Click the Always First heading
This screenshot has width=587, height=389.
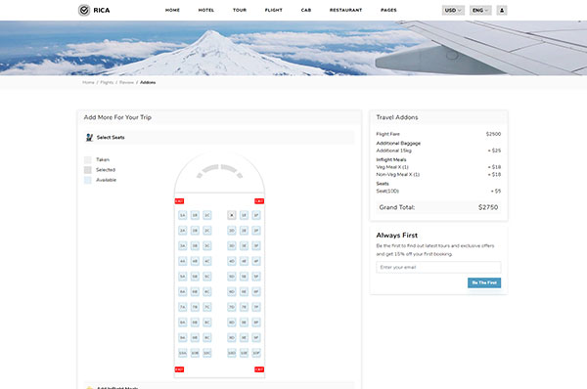397,236
